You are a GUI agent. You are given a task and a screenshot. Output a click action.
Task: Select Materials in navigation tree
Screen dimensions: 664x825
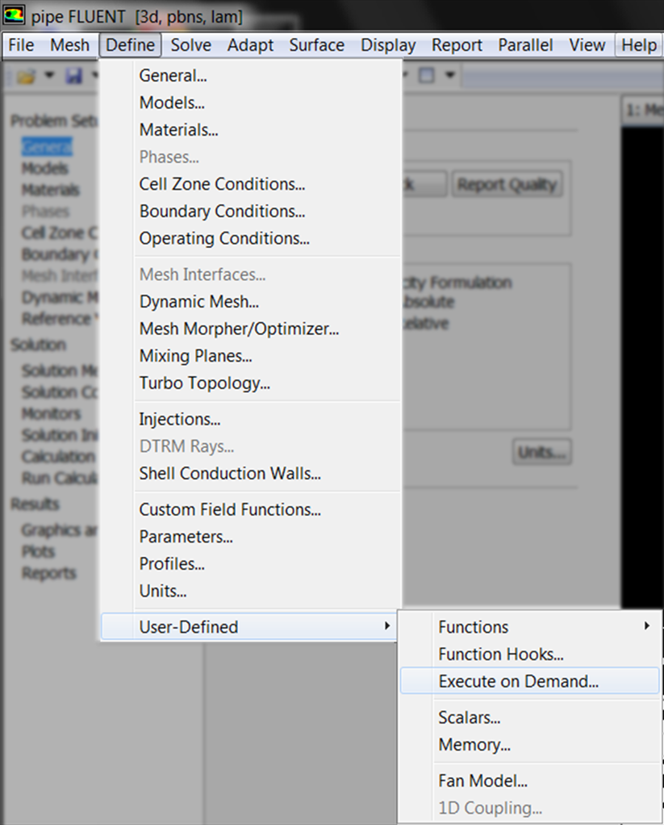pos(51,190)
